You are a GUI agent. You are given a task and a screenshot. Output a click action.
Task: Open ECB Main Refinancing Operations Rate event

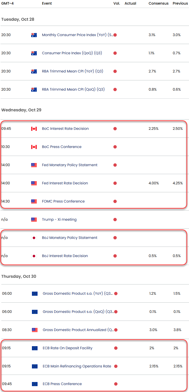pos(77,366)
